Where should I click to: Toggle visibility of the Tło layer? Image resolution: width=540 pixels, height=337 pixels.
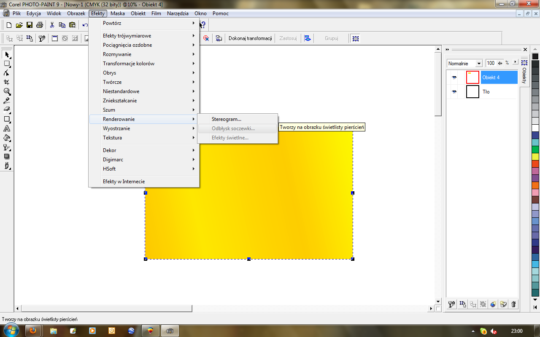tap(454, 91)
